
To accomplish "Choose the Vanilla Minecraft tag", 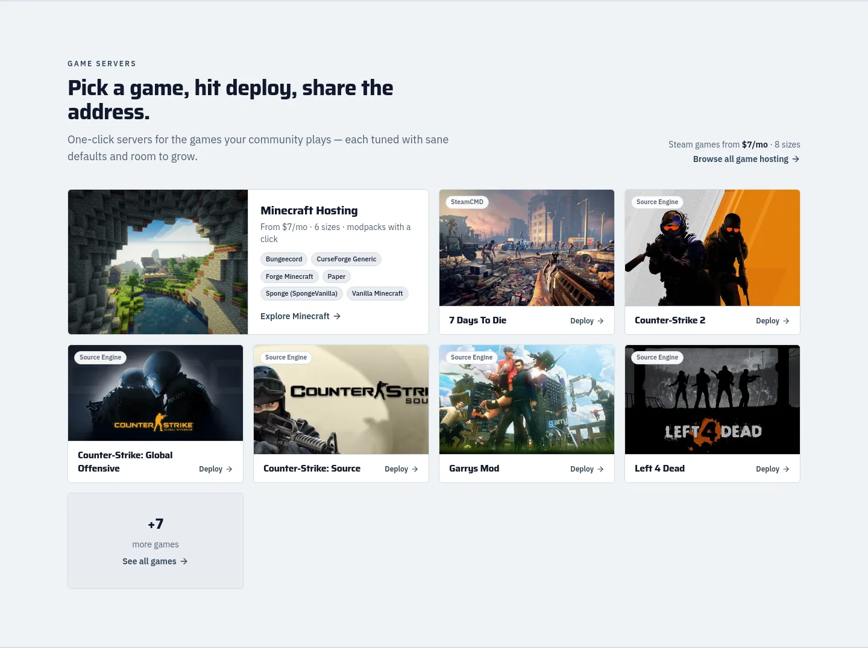I will coord(377,294).
